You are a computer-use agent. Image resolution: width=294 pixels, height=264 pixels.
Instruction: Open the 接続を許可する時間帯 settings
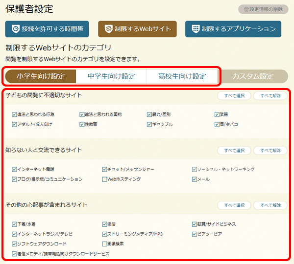pyautogui.click(x=47, y=29)
